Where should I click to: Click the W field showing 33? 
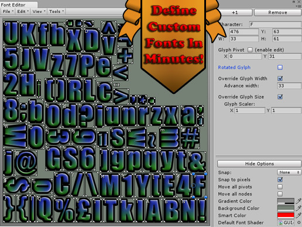click(x=244, y=39)
